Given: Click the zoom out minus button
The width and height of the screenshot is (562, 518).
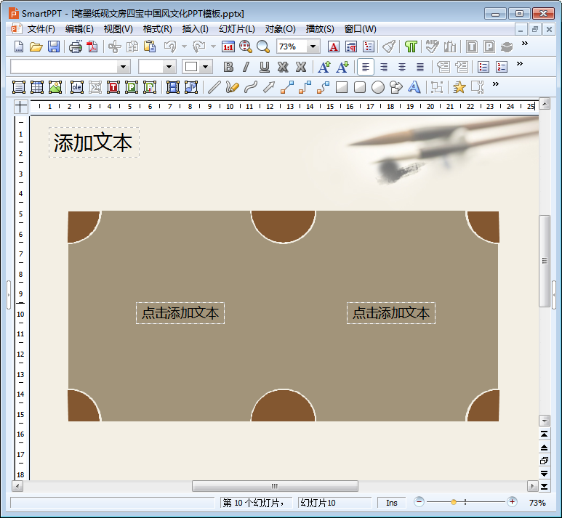Looking at the screenshot, I should tap(420, 502).
